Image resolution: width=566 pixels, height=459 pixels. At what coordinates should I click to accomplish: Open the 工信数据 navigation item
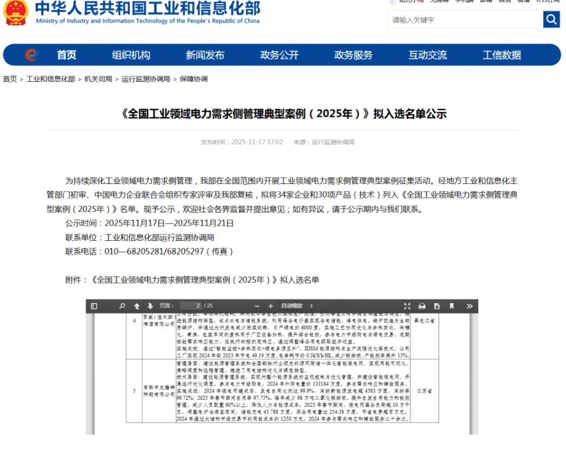click(x=502, y=55)
